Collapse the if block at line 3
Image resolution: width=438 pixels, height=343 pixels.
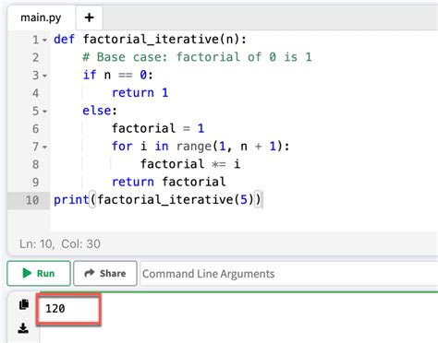[x=45, y=76]
